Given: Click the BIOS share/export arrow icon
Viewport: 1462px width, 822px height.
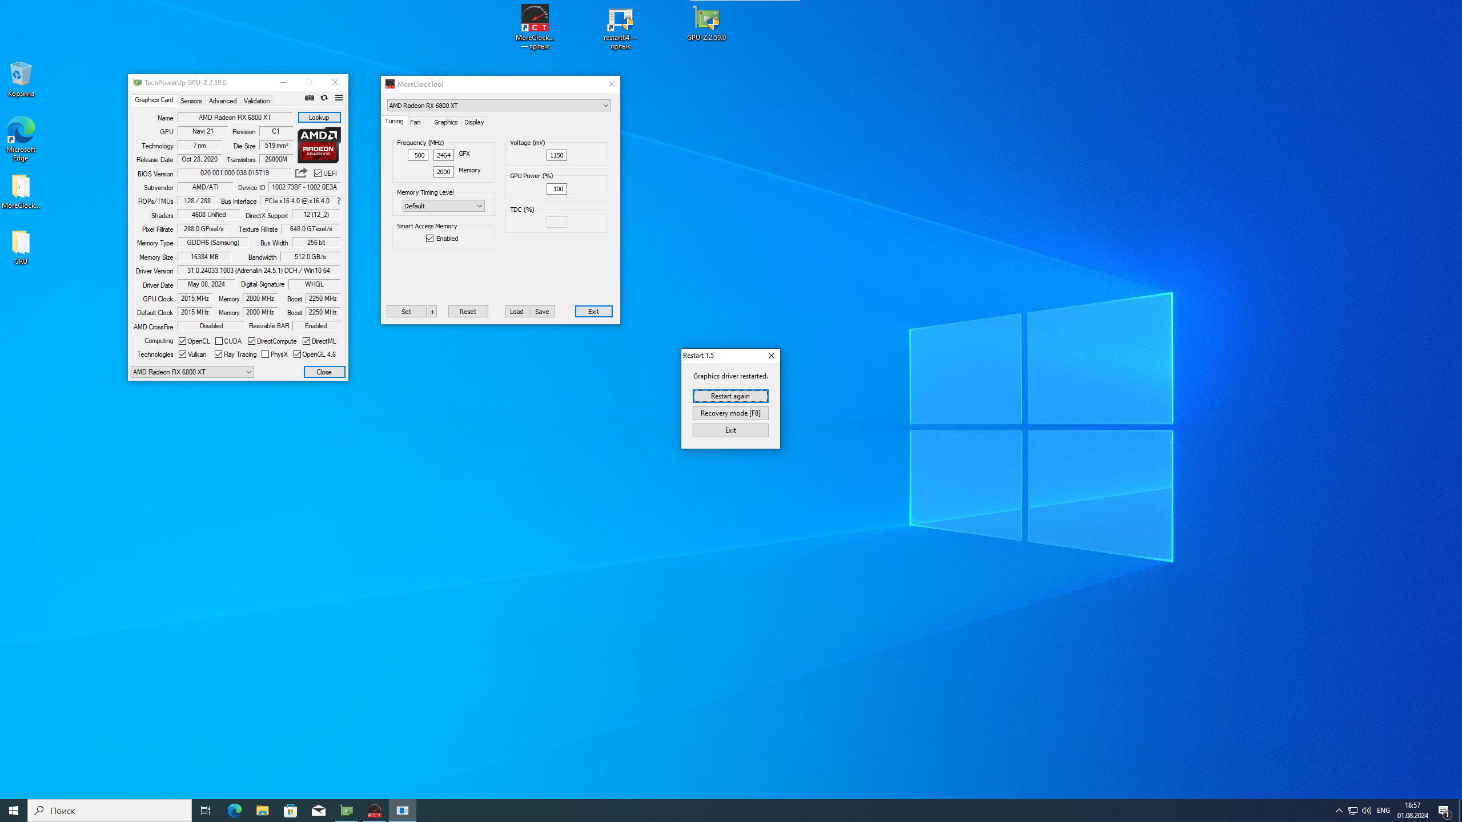Looking at the screenshot, I should 301,173.
